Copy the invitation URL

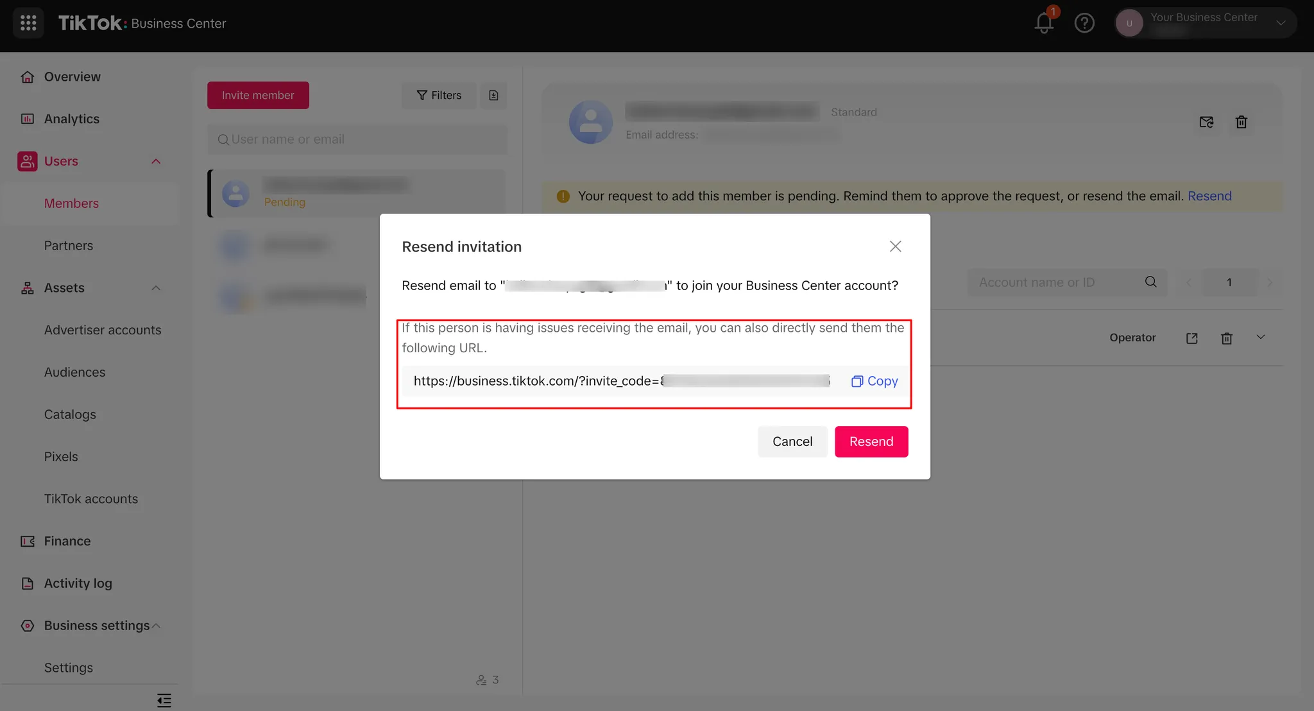tap(875, 381)
